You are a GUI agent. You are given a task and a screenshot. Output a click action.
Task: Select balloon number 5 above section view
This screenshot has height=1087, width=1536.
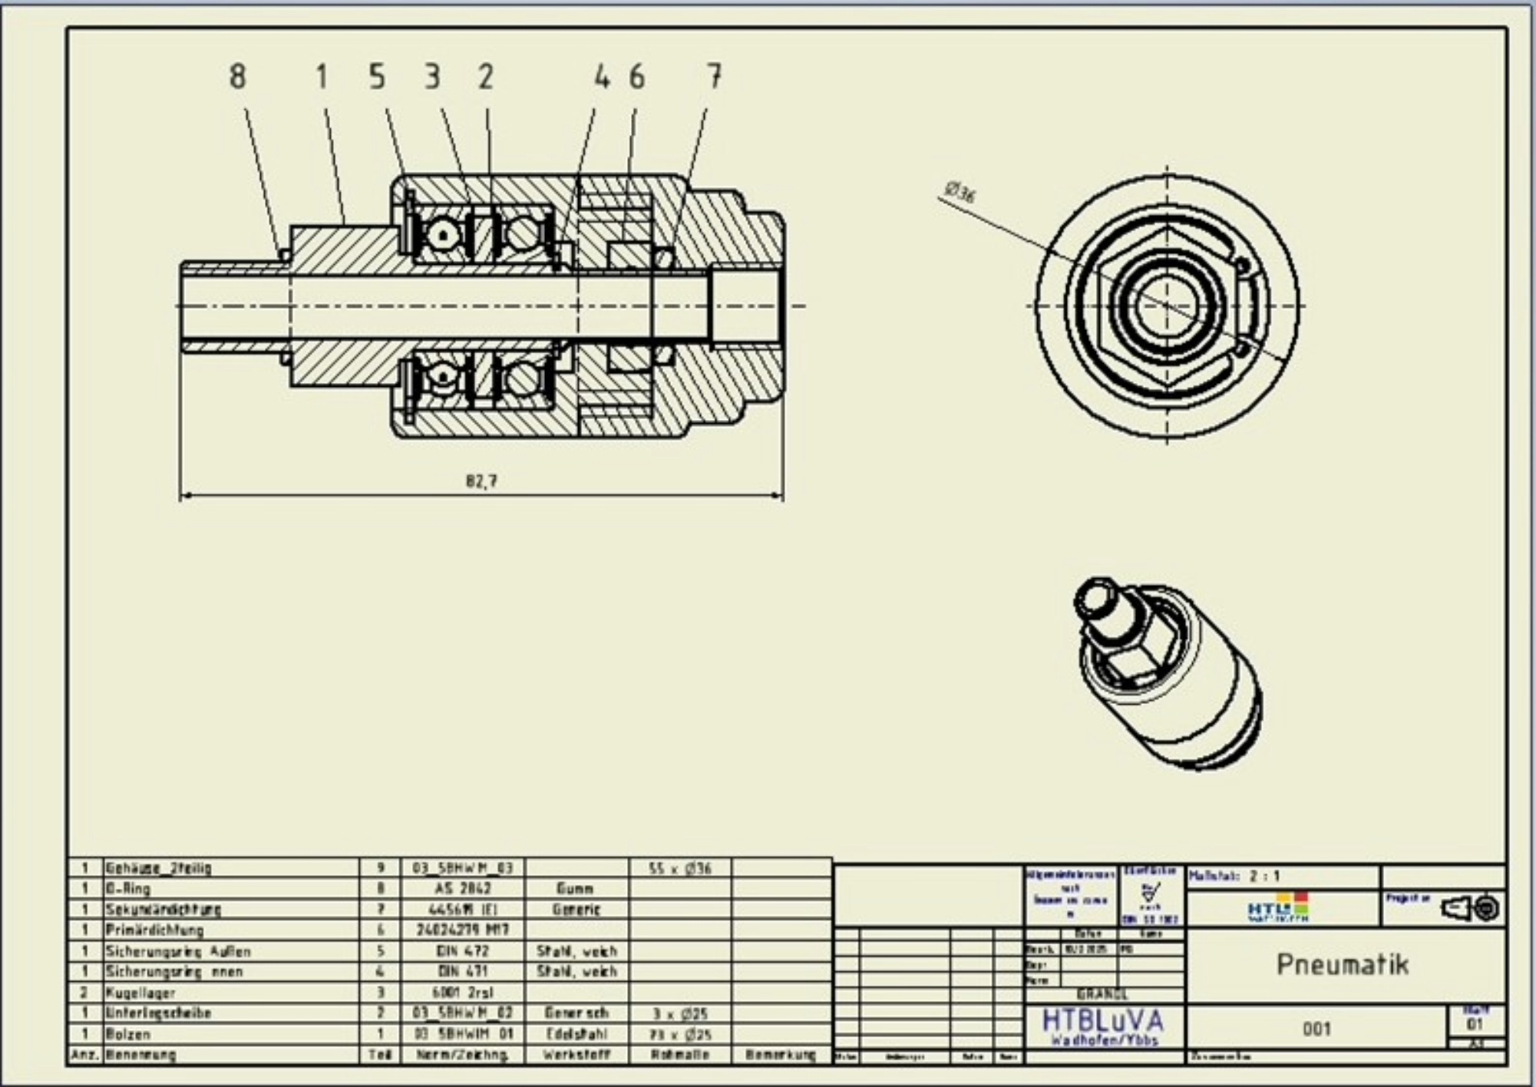(x=377, y=77)
